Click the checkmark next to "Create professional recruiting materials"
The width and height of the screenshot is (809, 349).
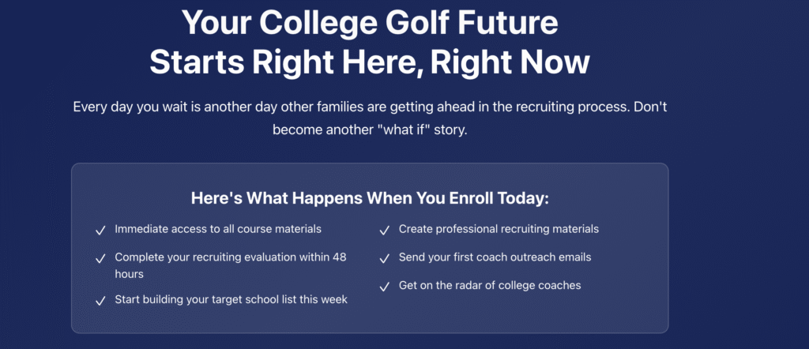coord(385,230)
